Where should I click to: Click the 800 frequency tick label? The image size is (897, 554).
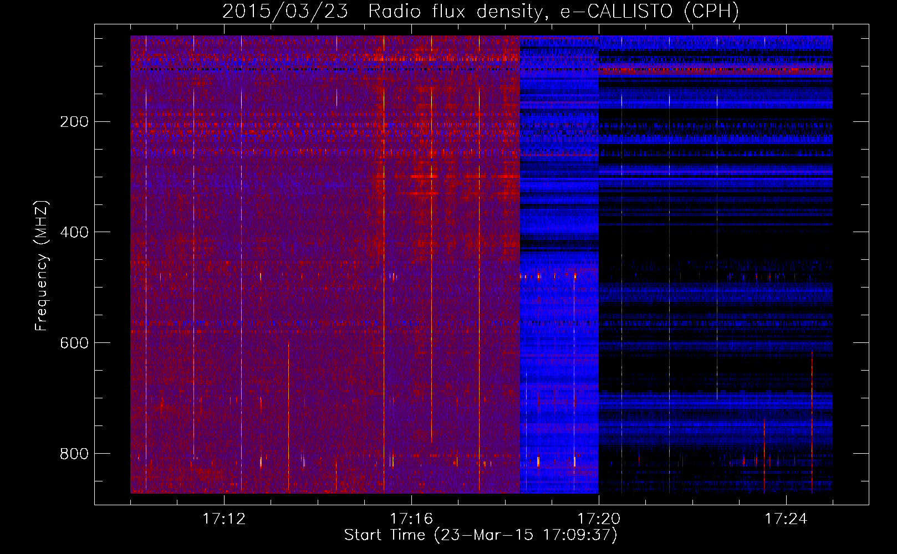74,454
